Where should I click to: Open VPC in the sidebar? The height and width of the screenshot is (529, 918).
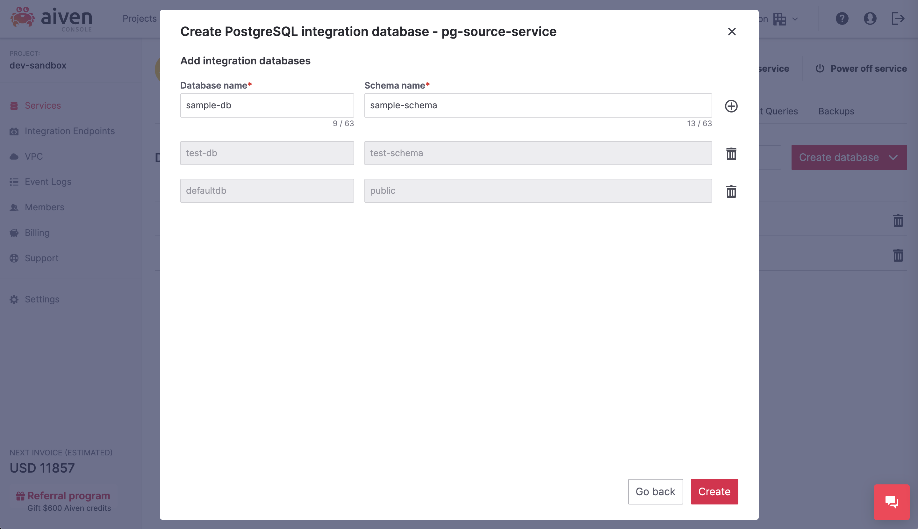pyautogui.click(x=34, y=156)
